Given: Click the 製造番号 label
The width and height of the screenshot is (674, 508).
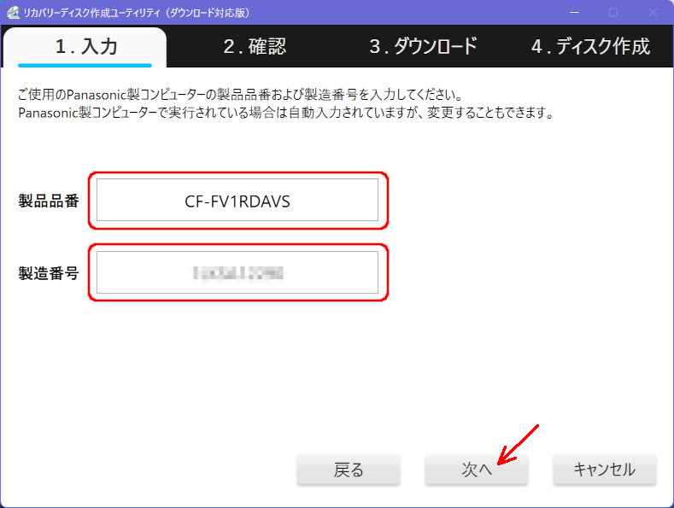Looking at the screenshot, I should tap(49, 273).
